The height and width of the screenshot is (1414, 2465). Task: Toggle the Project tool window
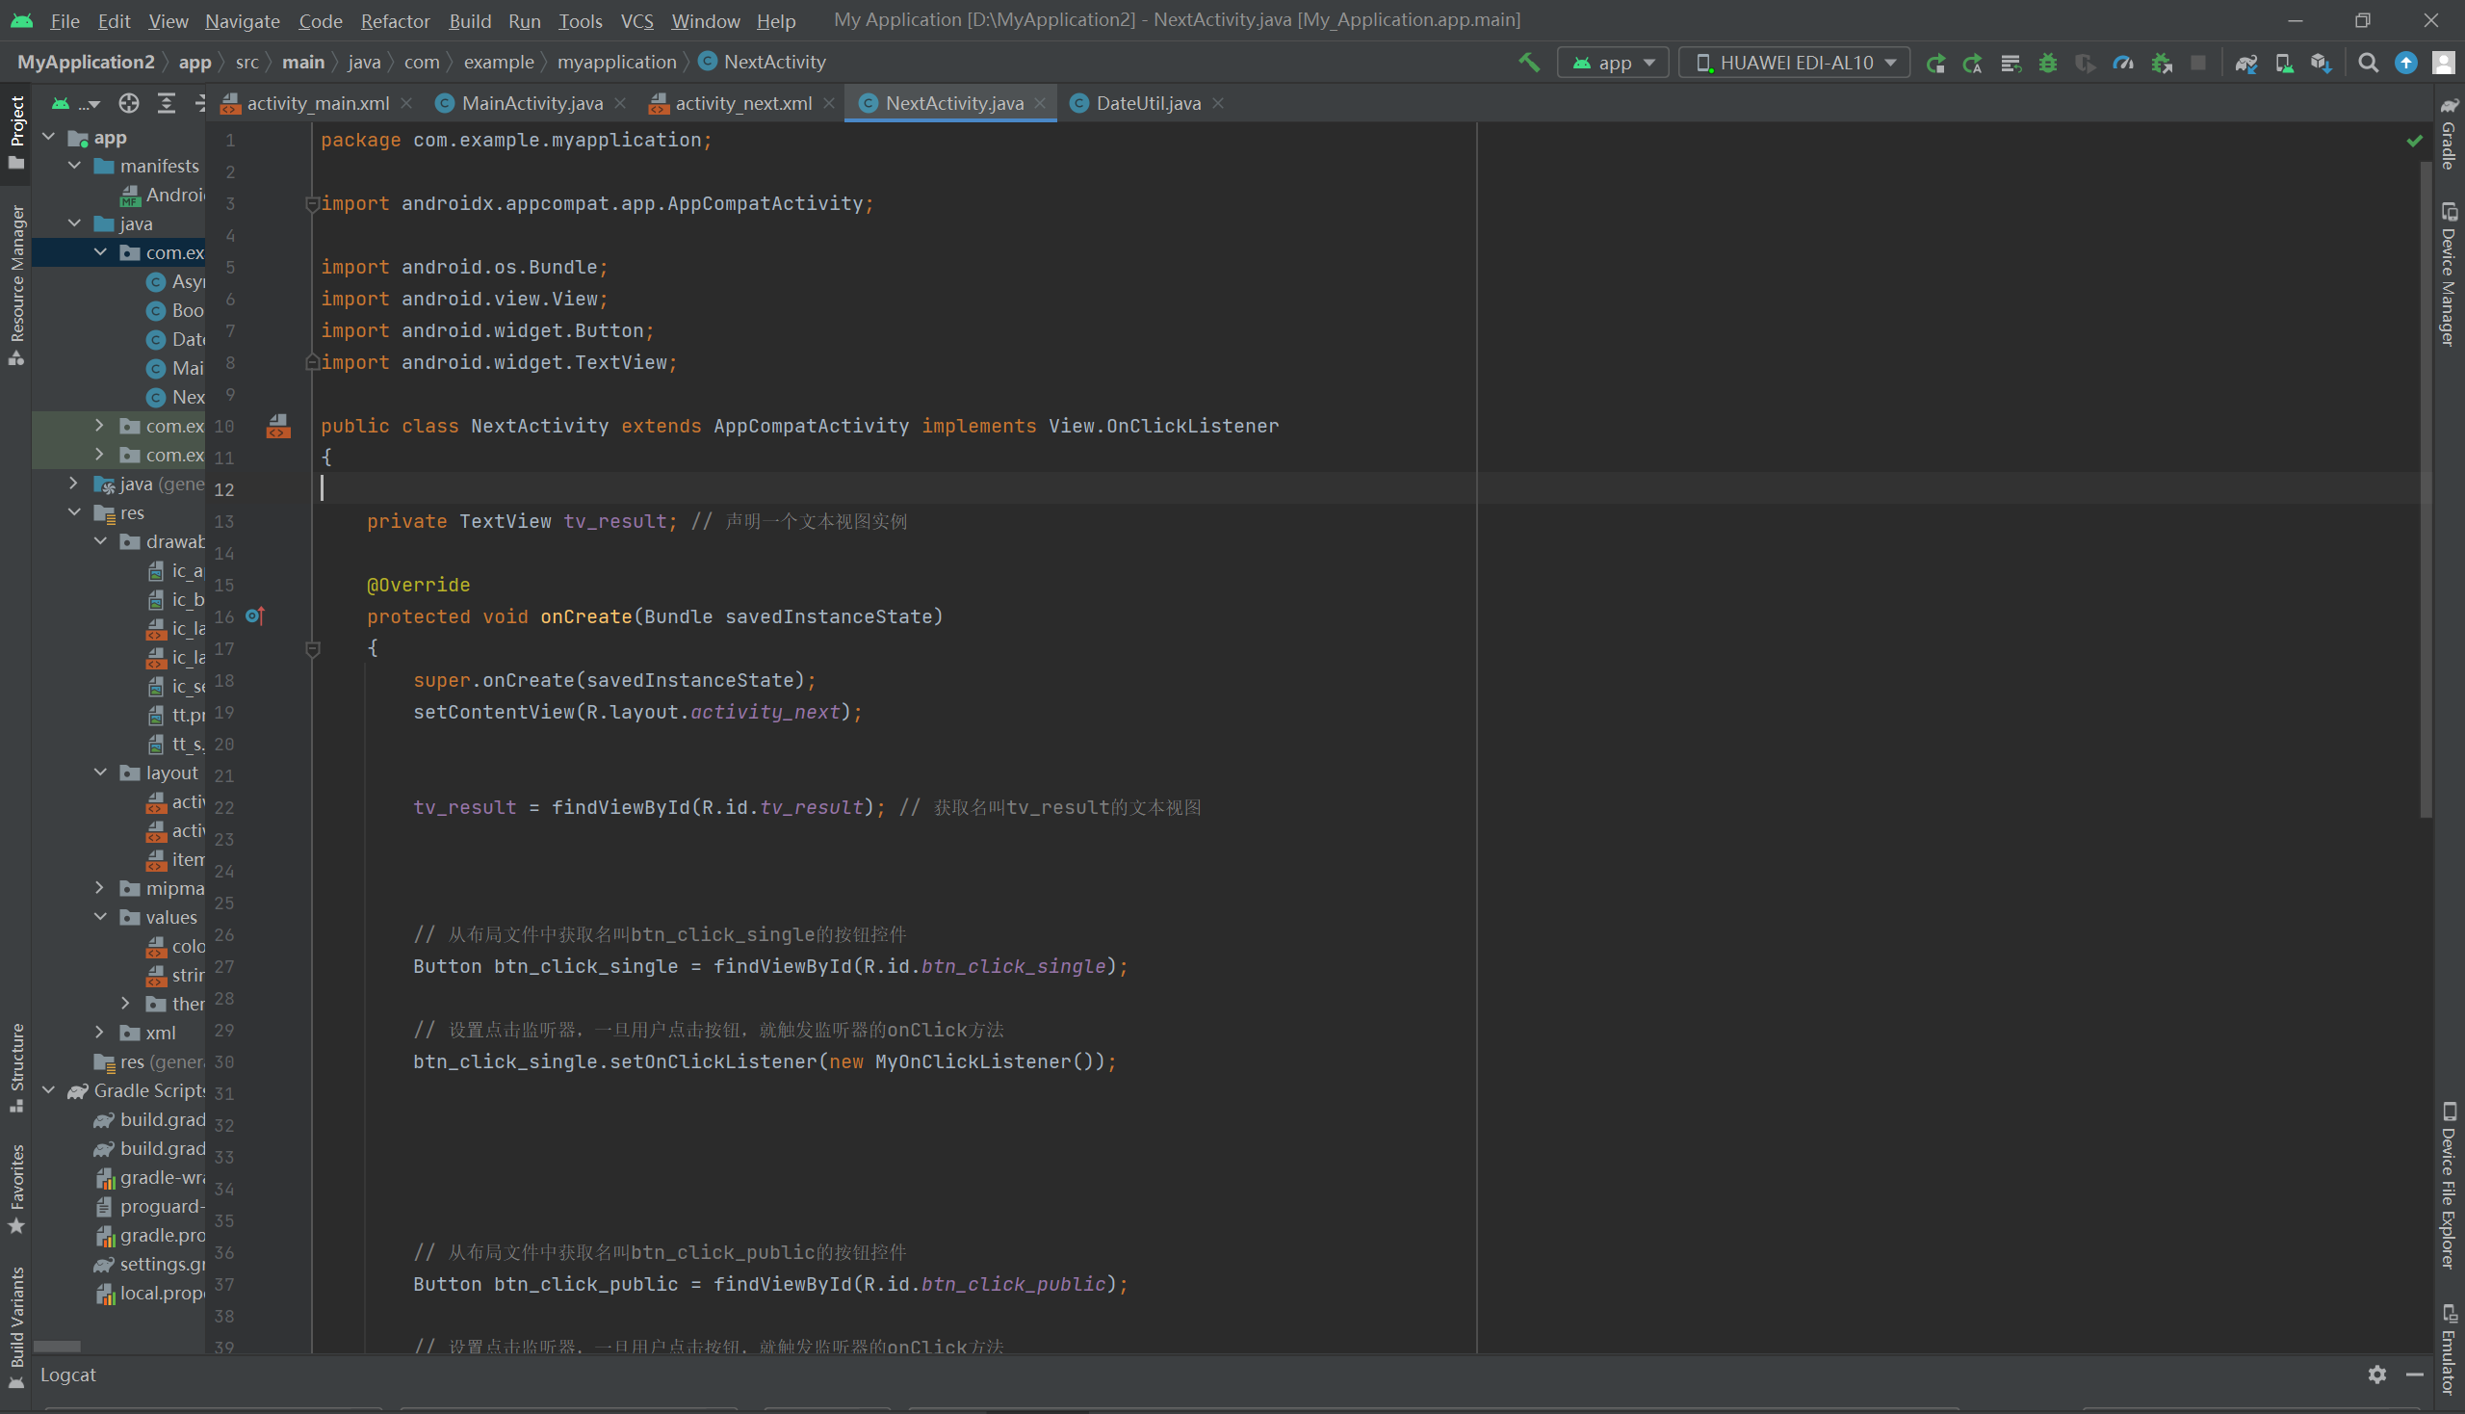click(16, 131)
